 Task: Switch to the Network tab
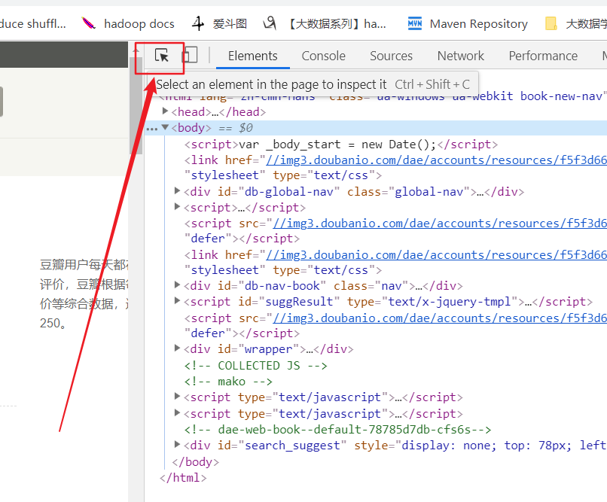tap(461, 56)
